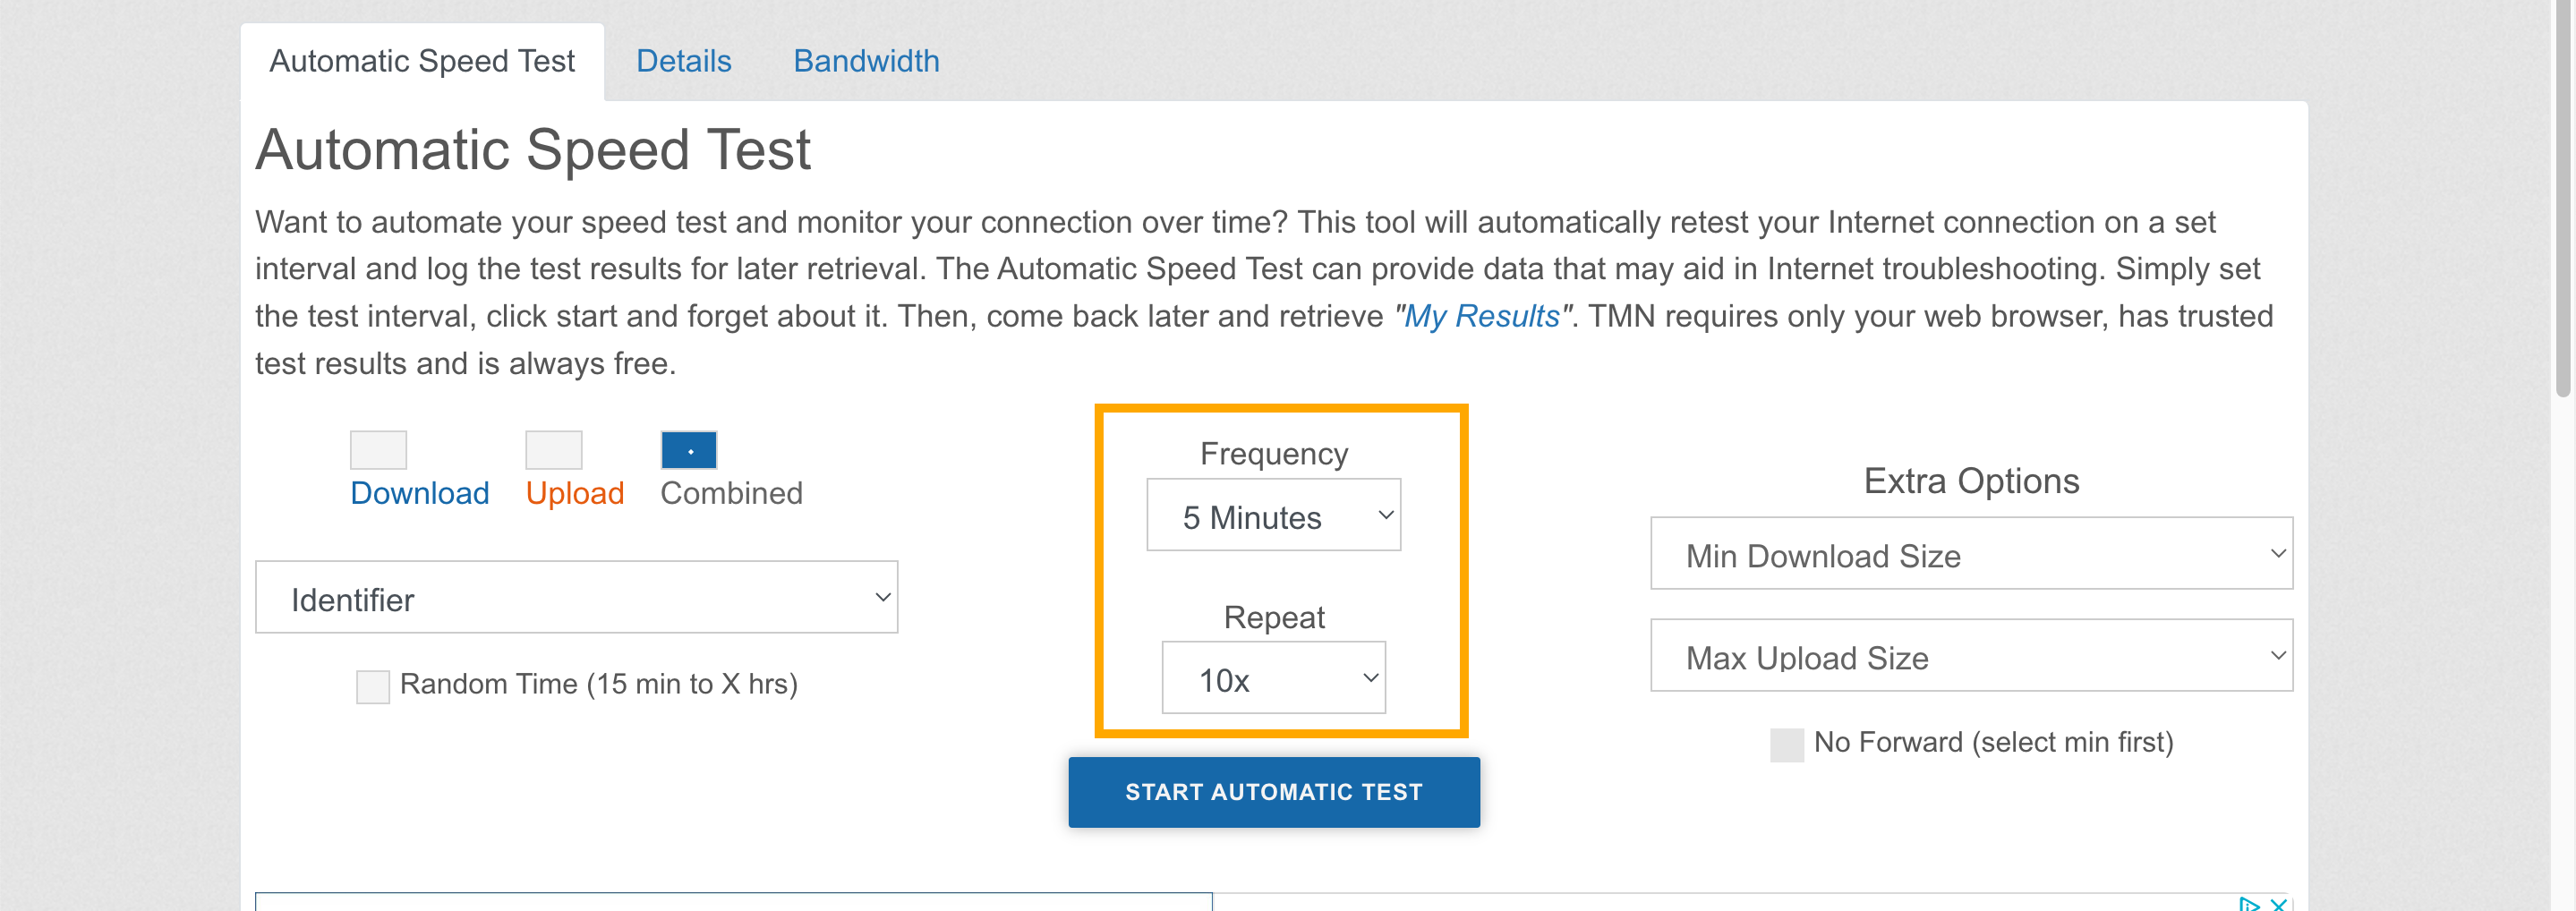Click the AdChoices triangle icon

(2248, 904)
